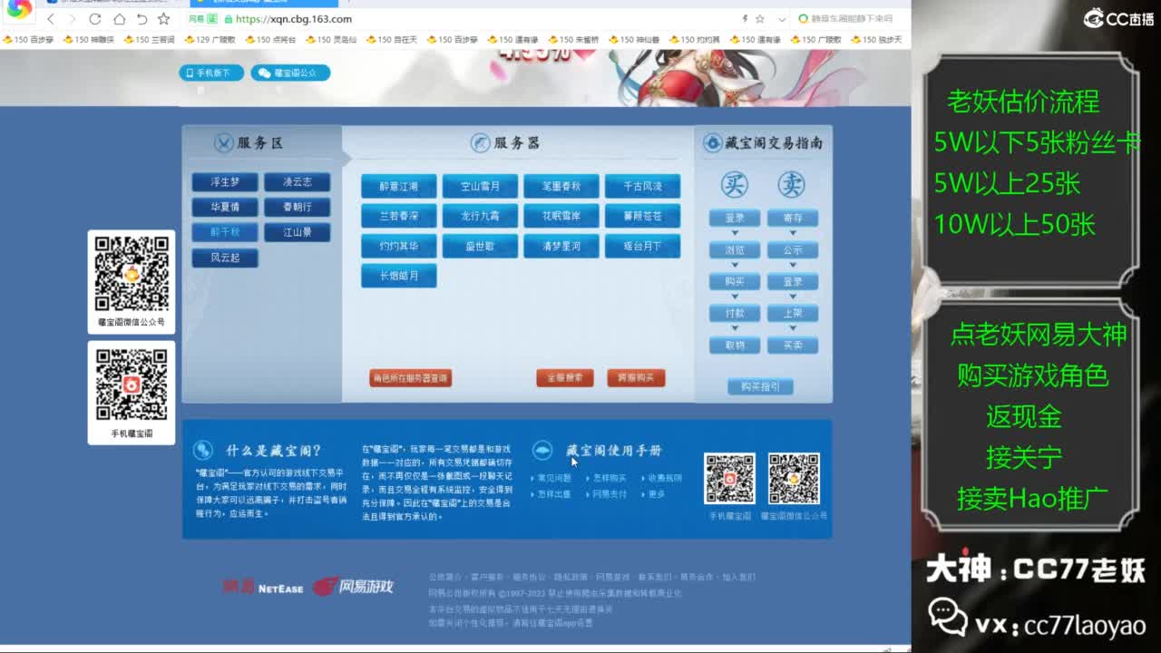Choose the 长烟皓月 server

399,277
